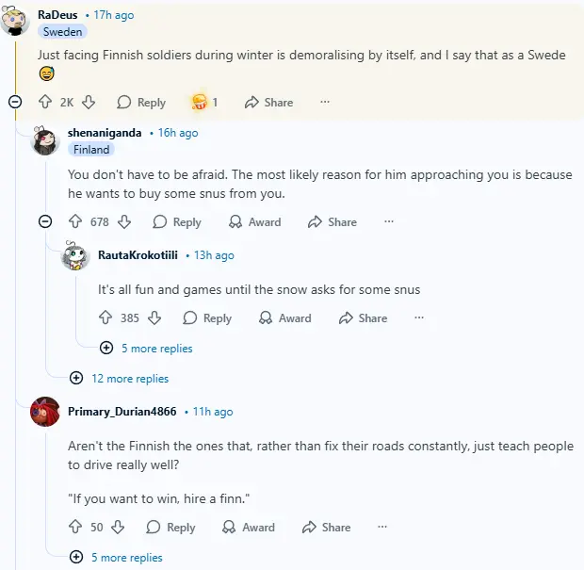Open more options on RaDeus's comment

[x=325, y=102]
